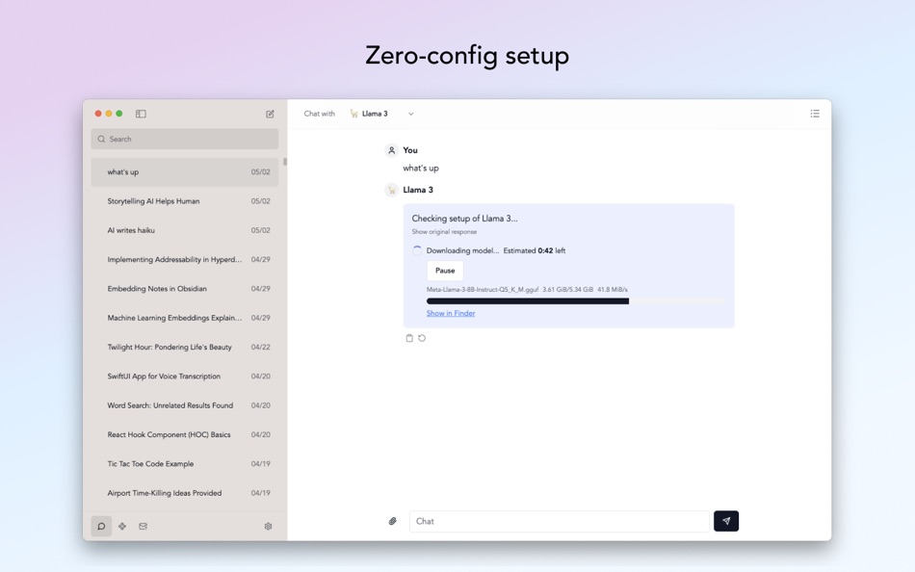Attach a file with the paperclip icon
The width and height of the screenshot is (915, 572).
click(392, 520)
